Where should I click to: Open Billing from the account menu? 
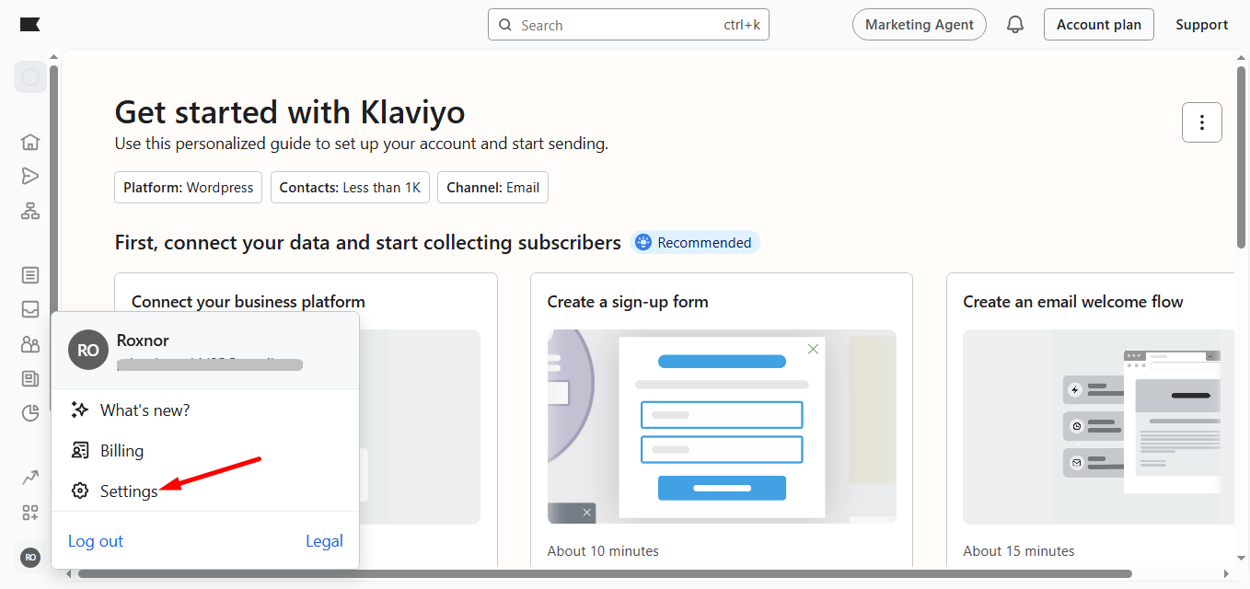(x=122, y=450)
